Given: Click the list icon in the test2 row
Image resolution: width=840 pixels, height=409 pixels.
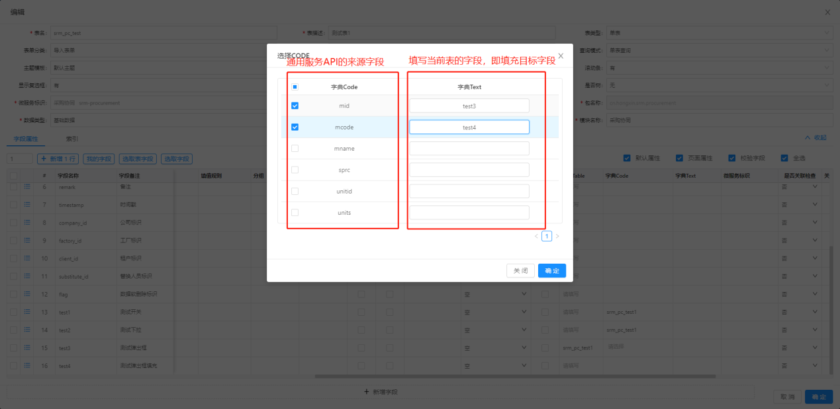Looking at the screenshot, I should (28, 330).
